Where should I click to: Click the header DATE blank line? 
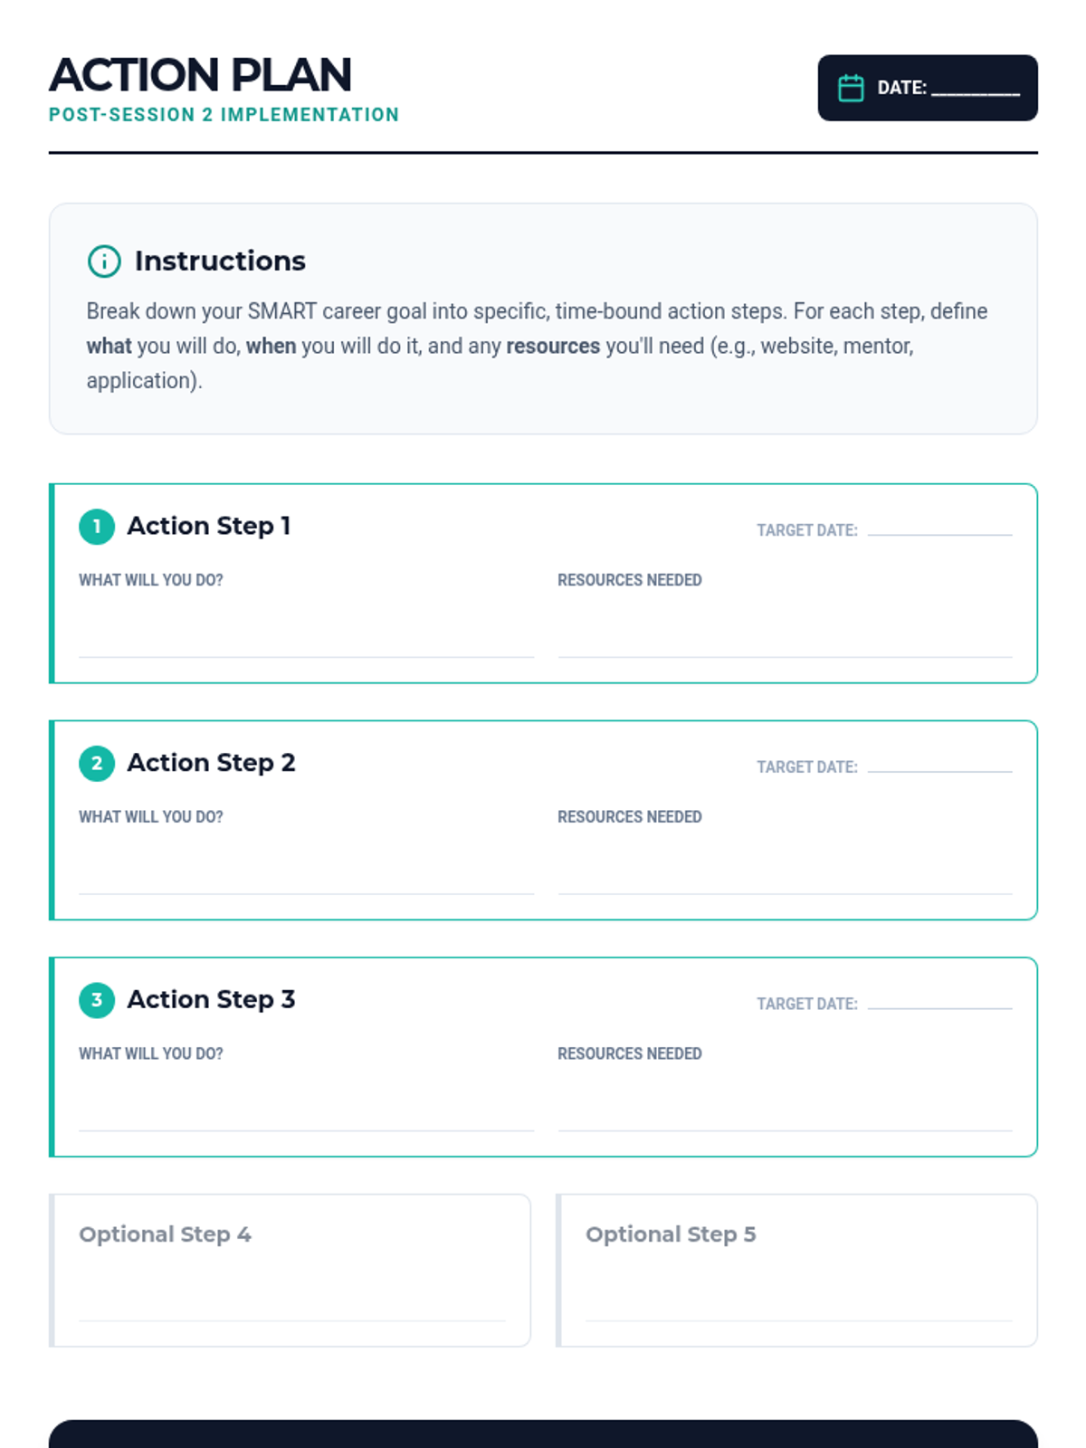pos(976,90)
